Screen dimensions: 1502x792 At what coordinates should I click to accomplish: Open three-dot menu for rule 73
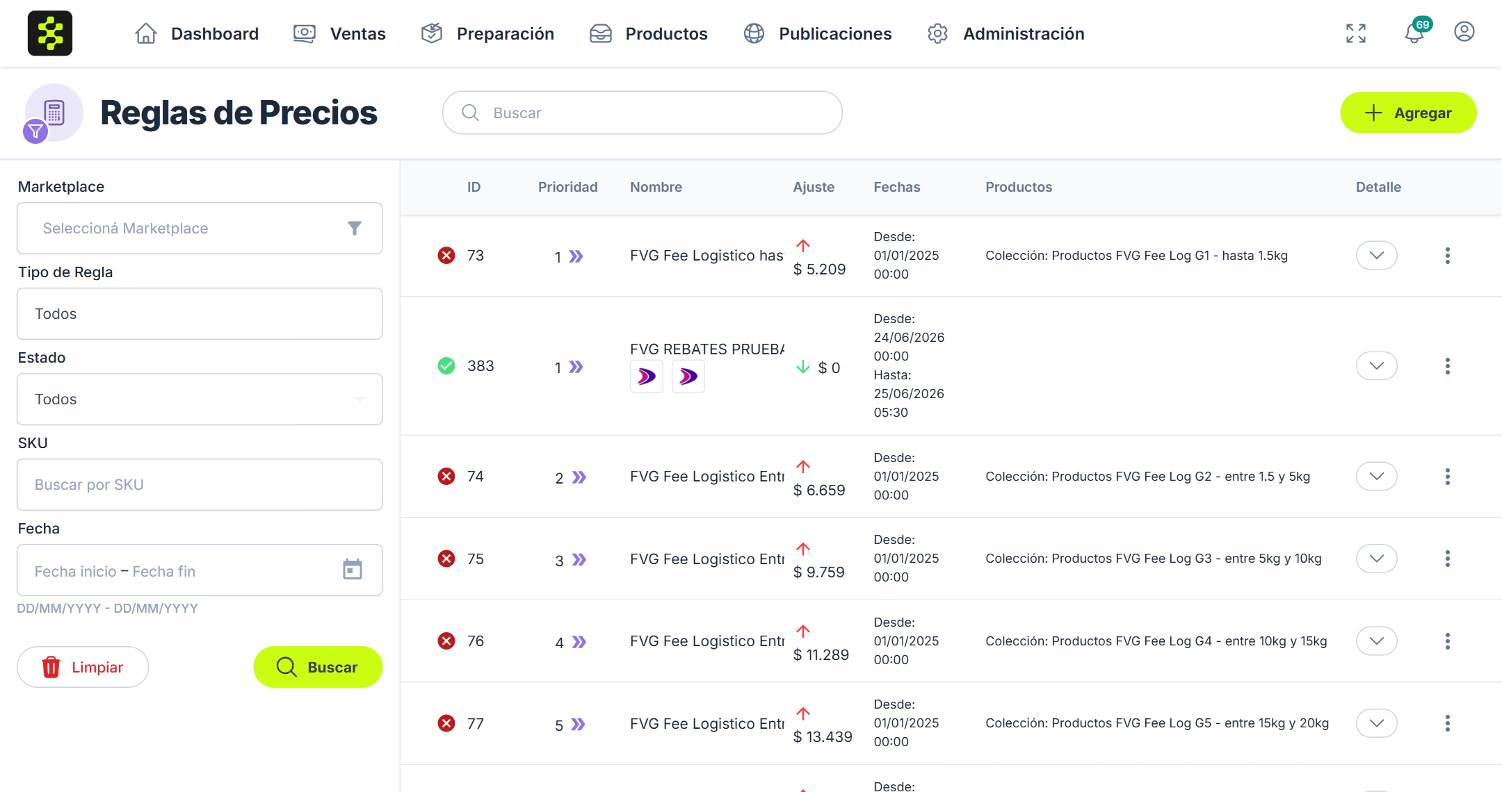click(x=1448, y=256)
